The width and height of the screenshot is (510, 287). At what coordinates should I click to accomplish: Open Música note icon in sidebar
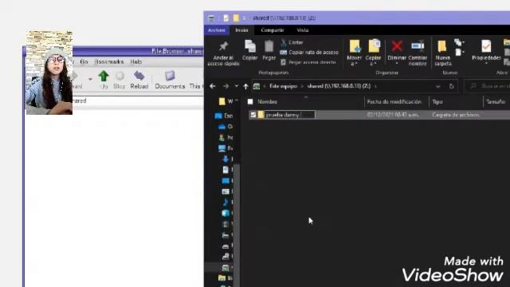pyautogui.click(x=226, y=202)
